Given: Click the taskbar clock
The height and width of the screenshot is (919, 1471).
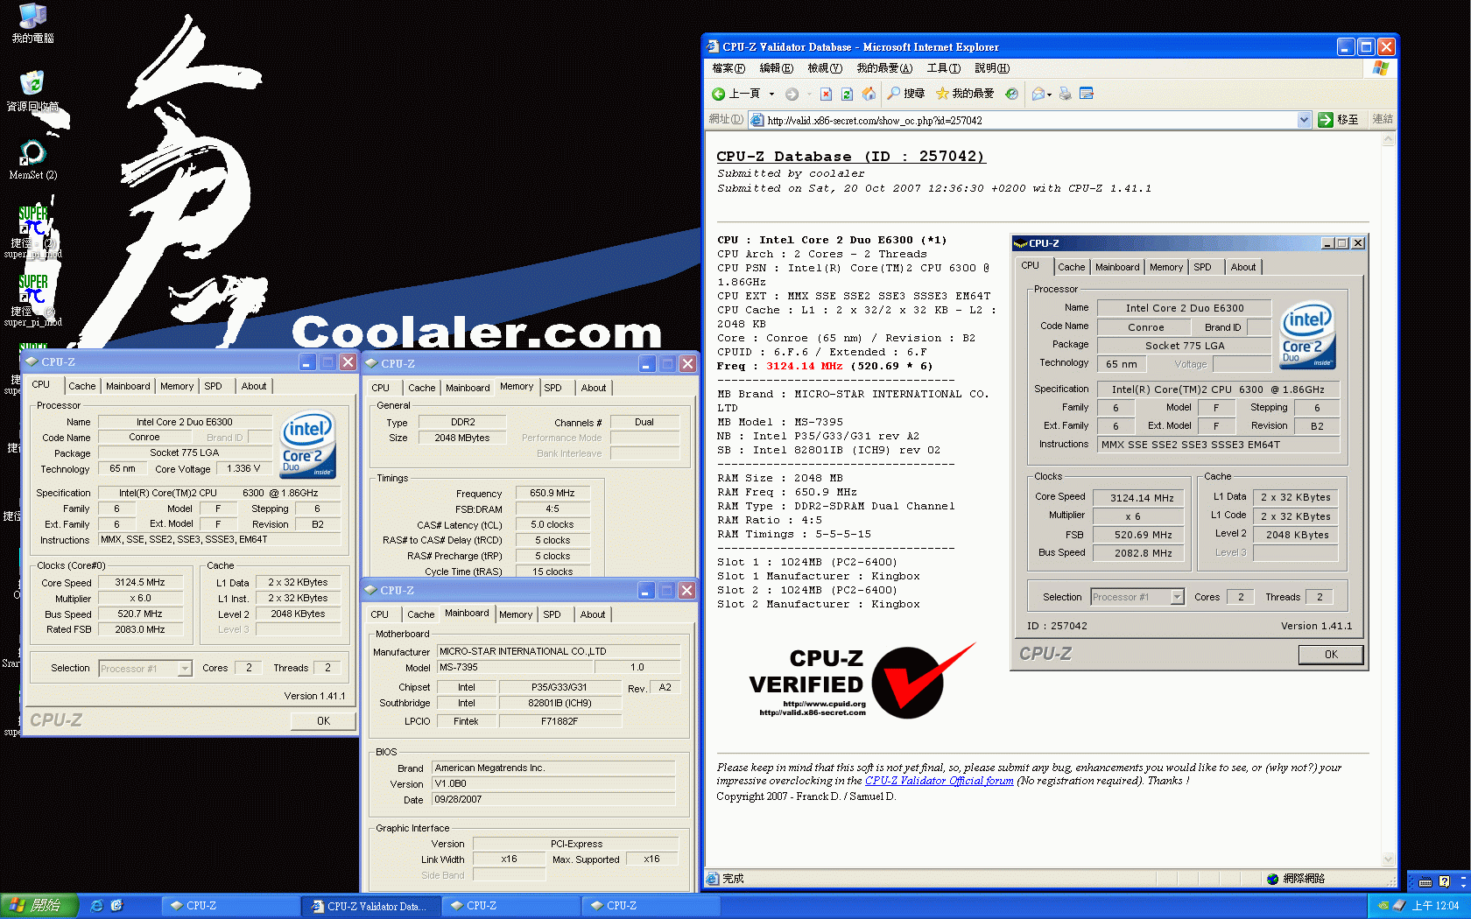Looking at the screenshot, I should 1436,906.
